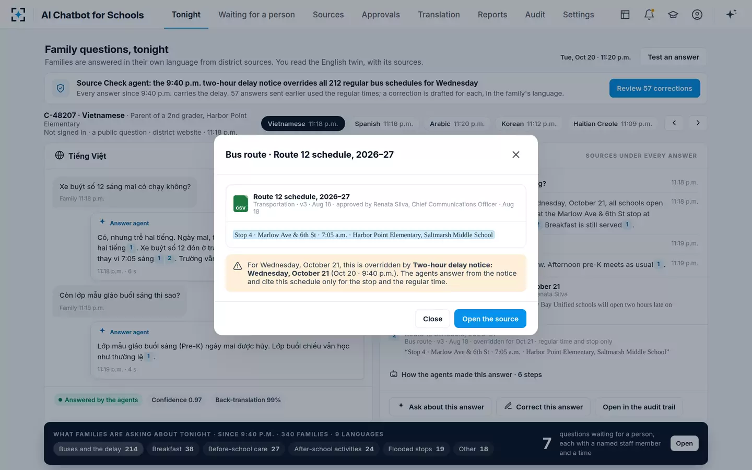This screenshot has height=470, width=752.
Task: Click the quoted Stop 4 text under Bus route
Action: click(537, 352)
